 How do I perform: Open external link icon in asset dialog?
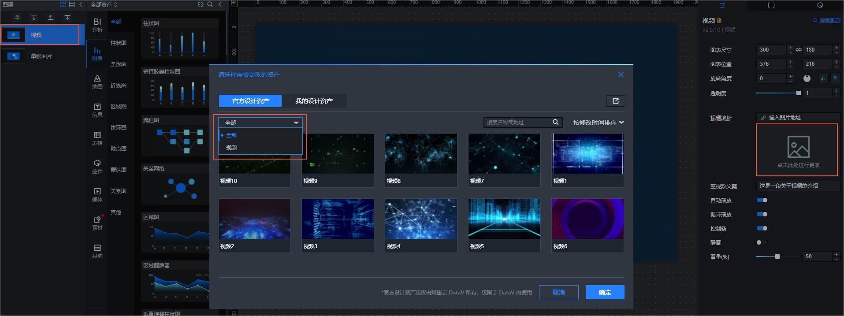click(x=615, y=101)
